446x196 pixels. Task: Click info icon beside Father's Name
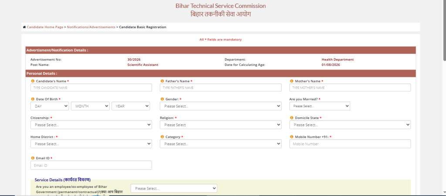(162, 81)
